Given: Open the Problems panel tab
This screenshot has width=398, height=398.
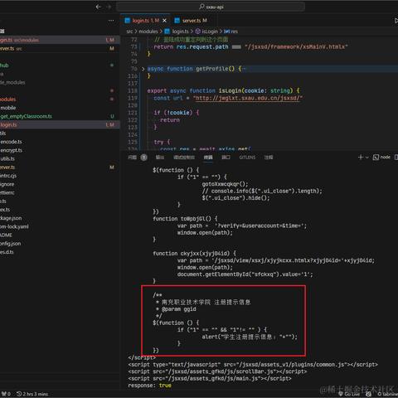Looking at the screenshot, I should (x=138, y=158).
